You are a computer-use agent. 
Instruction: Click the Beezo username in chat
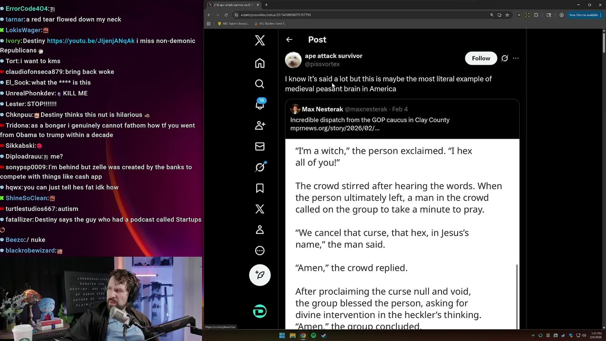tap(15, 240)
